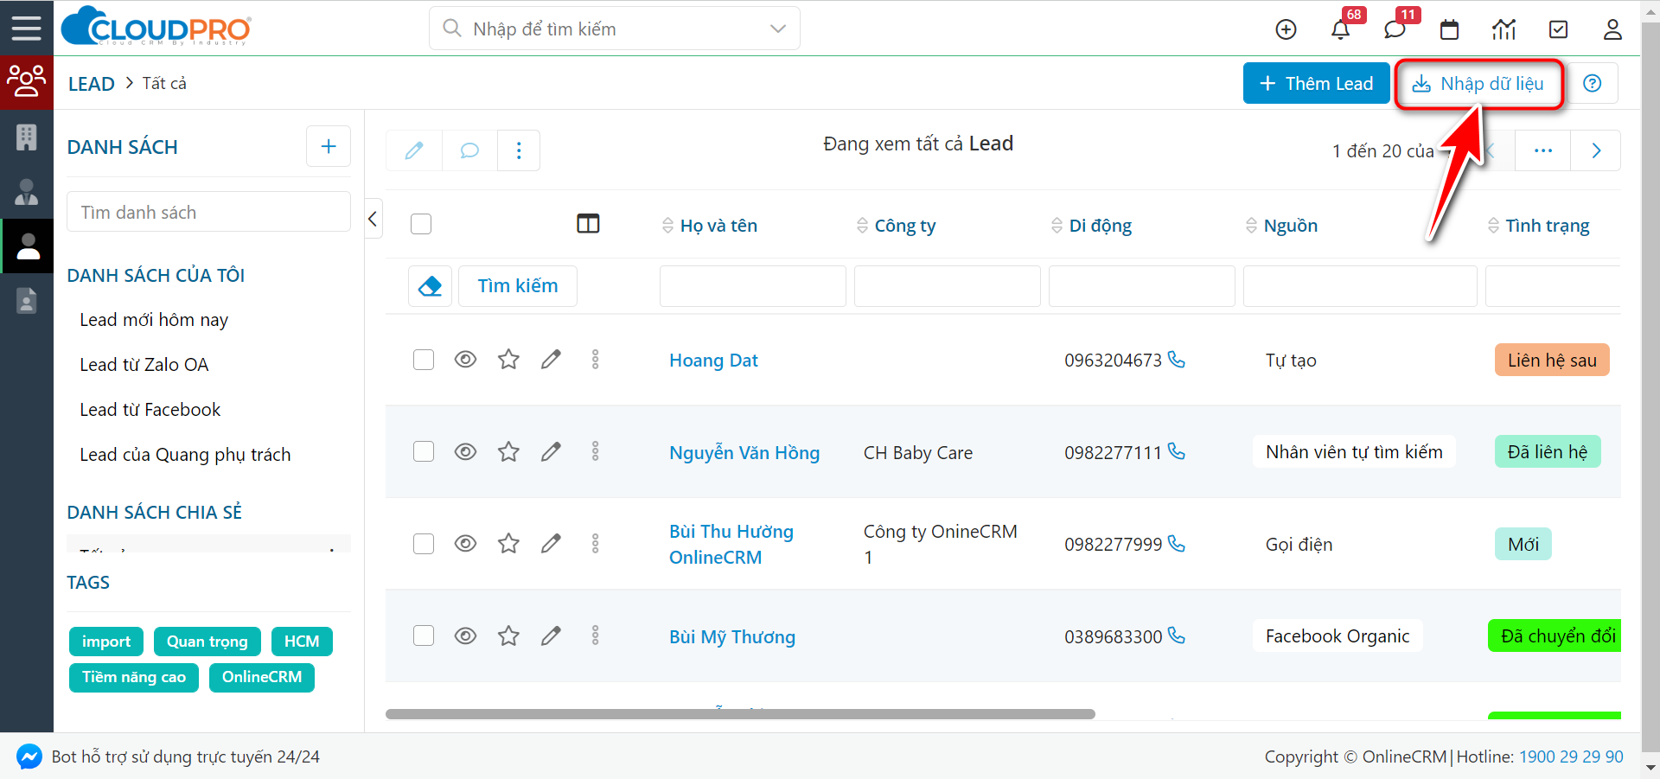This screenshot has height=779, width=1660.
Task: Open pagination three-dot options
Action: pyautogui.click(x=1543, y=150)
